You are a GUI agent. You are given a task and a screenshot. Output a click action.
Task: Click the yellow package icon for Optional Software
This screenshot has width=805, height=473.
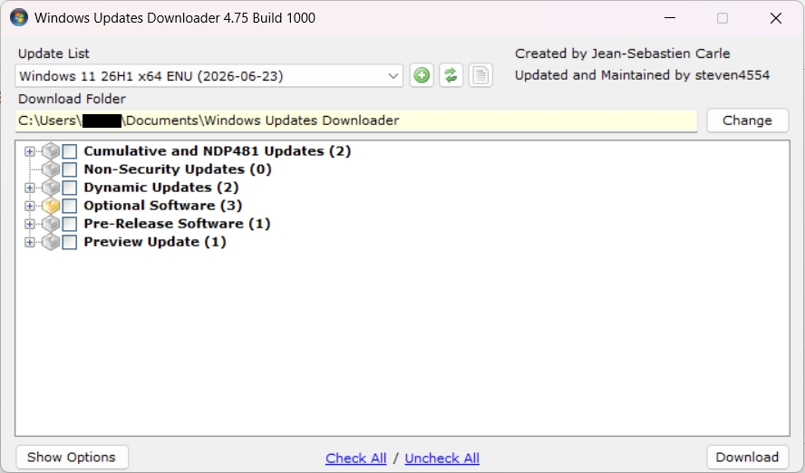pos(51,206)
